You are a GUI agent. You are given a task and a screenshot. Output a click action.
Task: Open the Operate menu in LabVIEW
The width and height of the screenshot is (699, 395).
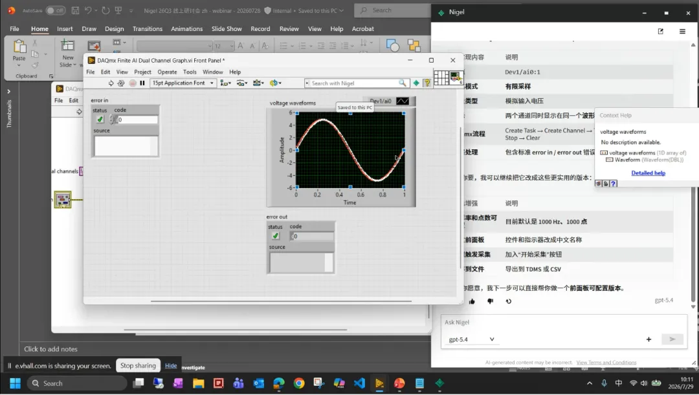point(167,72)
